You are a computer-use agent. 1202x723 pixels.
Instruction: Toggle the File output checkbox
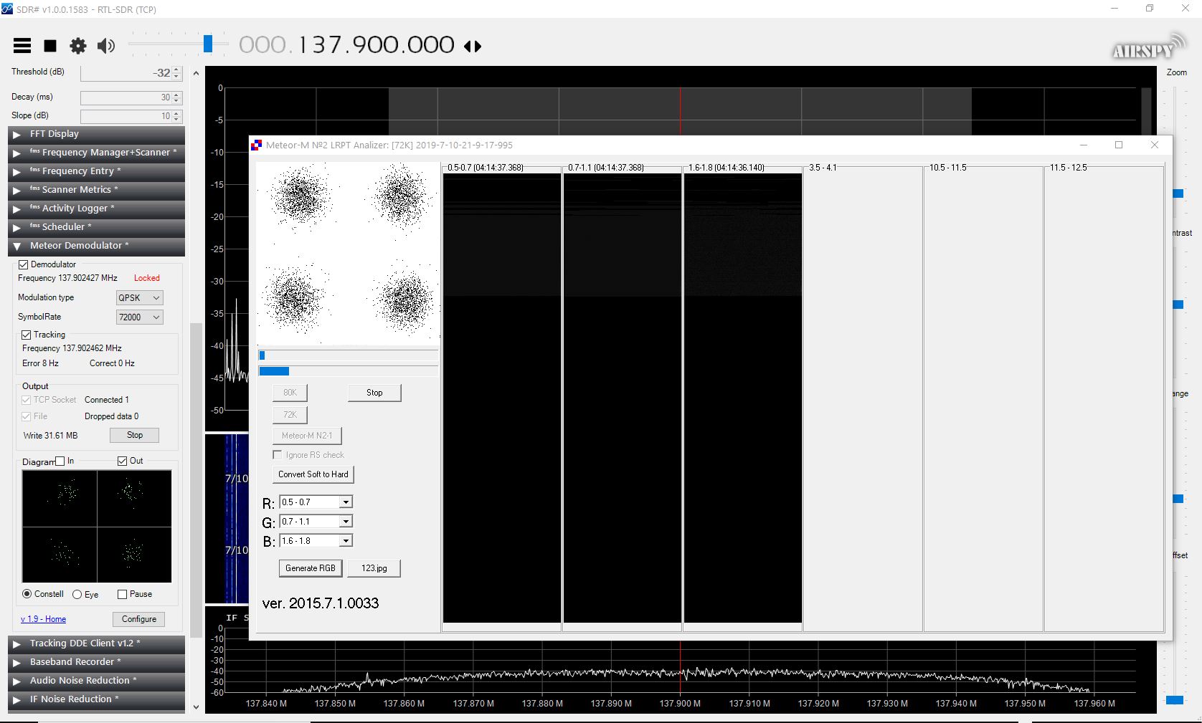[x=27, y=416]
